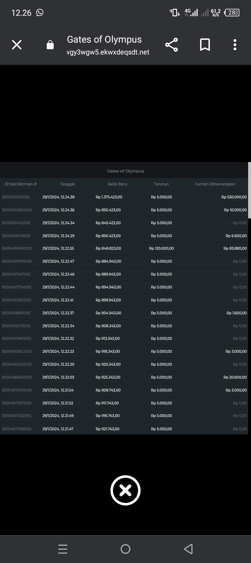
Task: Tap the page URL vgy3wgw5.ekwxdeqsdt.net
Action: click(x=108, y=52)
